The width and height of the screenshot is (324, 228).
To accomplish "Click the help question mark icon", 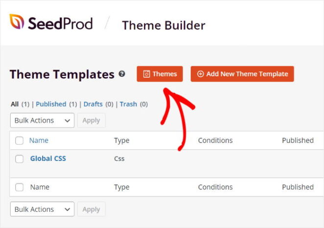I will [x=122, y=74].
